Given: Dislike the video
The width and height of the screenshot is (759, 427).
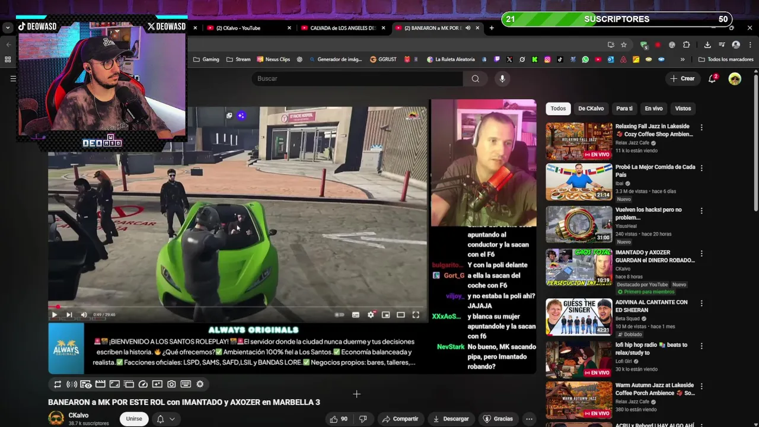Looking at the screenshot, I should point(363,419).
